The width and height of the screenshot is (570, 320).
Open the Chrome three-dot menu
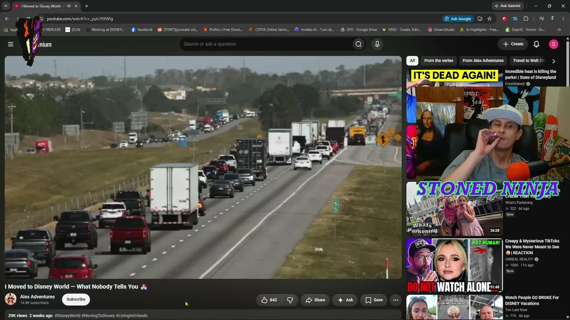[x=563, y=19]
